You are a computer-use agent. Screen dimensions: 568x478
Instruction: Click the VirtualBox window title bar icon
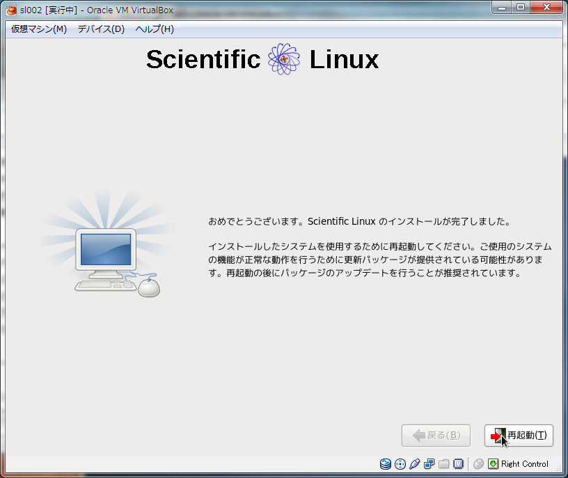tap(11, 10)
